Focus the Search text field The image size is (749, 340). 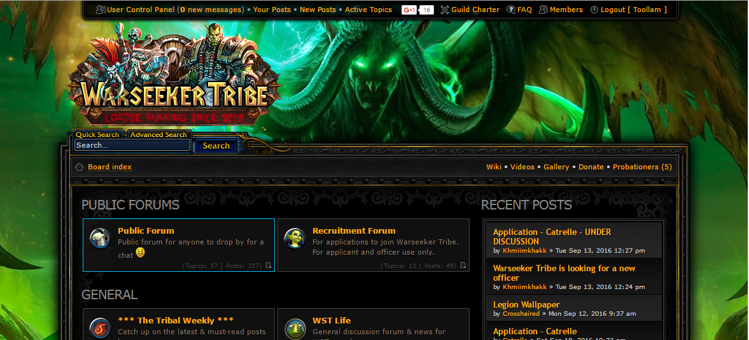click(132, 145)
